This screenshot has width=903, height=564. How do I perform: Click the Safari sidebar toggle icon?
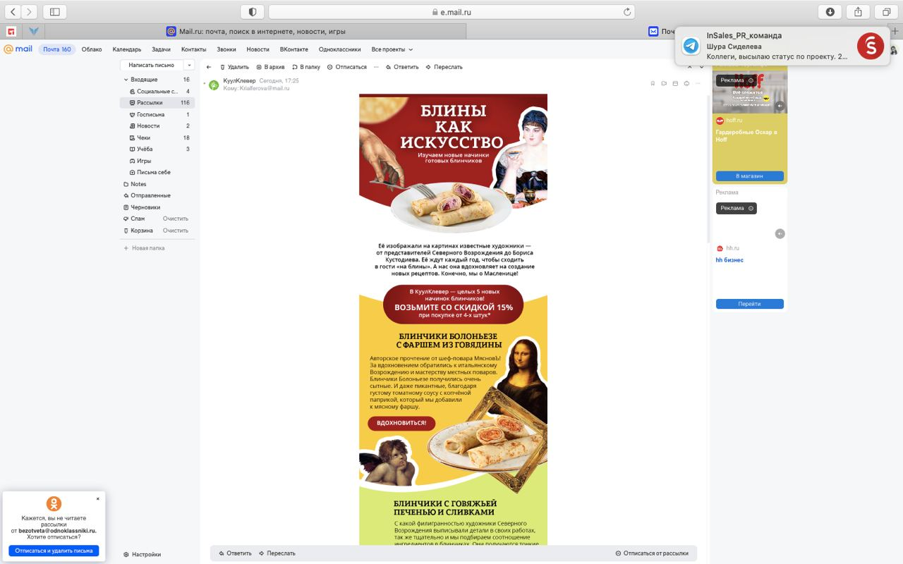point(55,12)
